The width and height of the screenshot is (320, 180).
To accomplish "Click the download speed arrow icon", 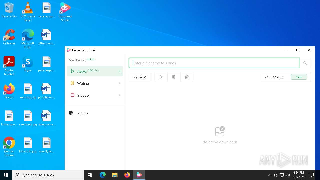I will [x=267, y=77].
